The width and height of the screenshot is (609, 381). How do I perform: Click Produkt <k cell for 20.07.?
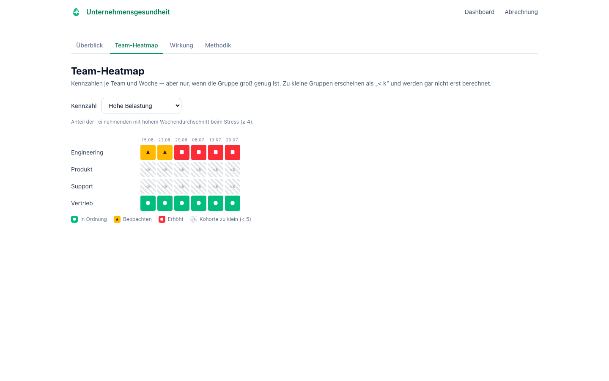(233, 169)
